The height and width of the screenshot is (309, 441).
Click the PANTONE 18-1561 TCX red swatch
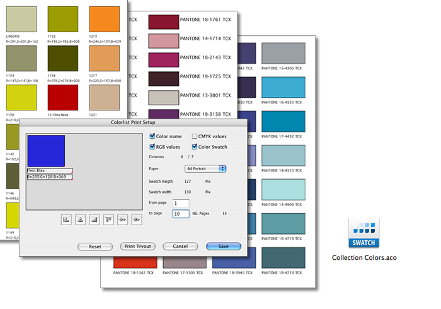[135, 262]
